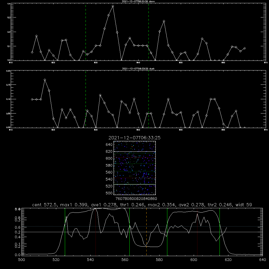The height and width of the screenshot is (269, 269).
Task: Select the orange dashed centre line in bottom plot
Action: pyautogui.click(x=146, y=232)
